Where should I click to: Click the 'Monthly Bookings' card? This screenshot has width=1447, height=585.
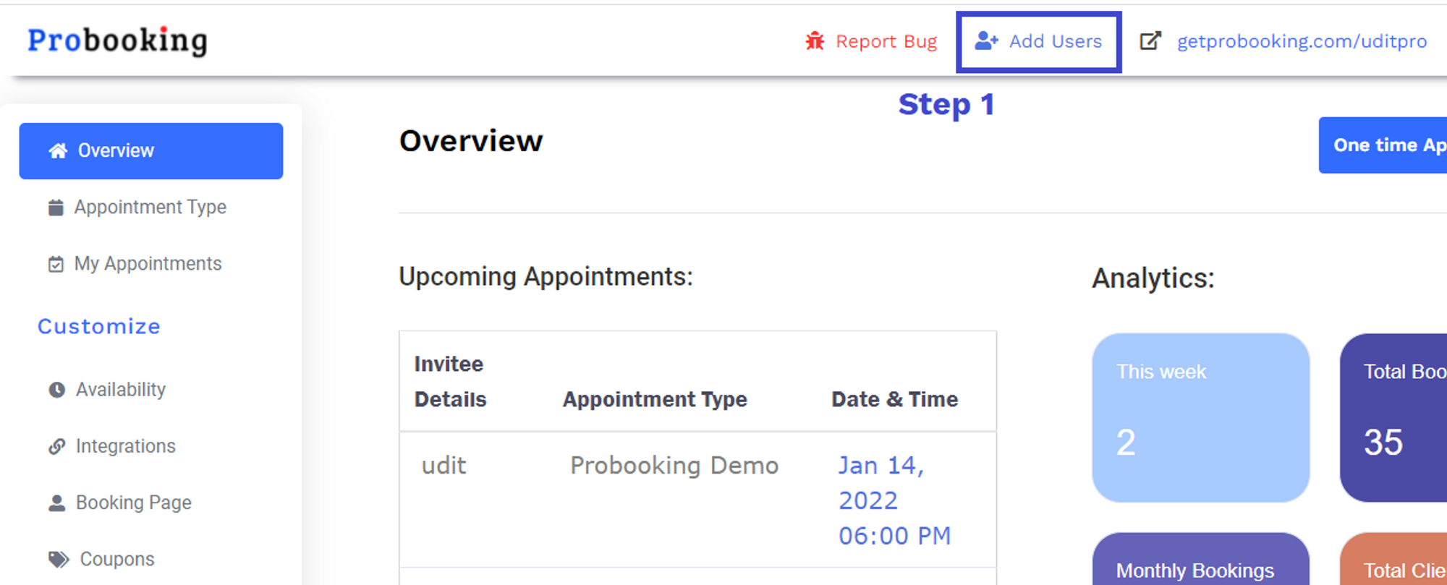coord(1201,559)
